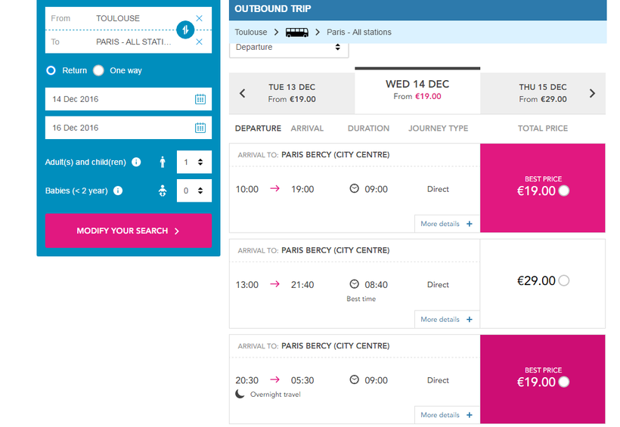
Task: Go to previous dates with left arrow
Action: click(243, 94)
